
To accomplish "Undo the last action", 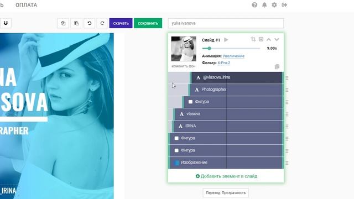I will coord(90,23).
